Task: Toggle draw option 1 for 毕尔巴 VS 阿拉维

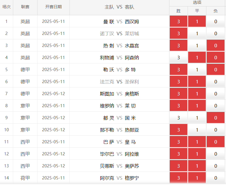Action: coord(197,154)
